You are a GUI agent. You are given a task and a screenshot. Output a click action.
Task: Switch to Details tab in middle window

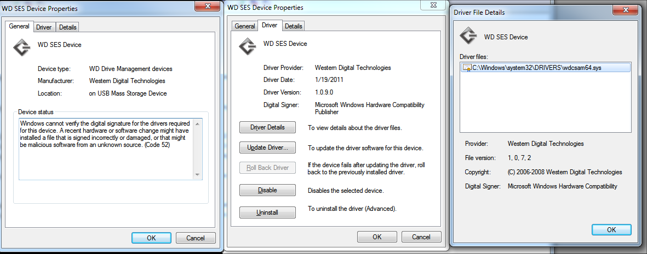point(294,26)
